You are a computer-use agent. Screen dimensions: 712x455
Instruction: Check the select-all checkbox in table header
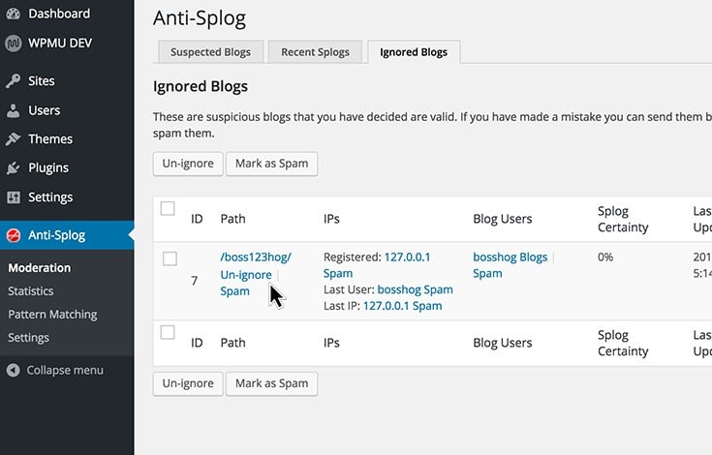click(x=168, y=208)
